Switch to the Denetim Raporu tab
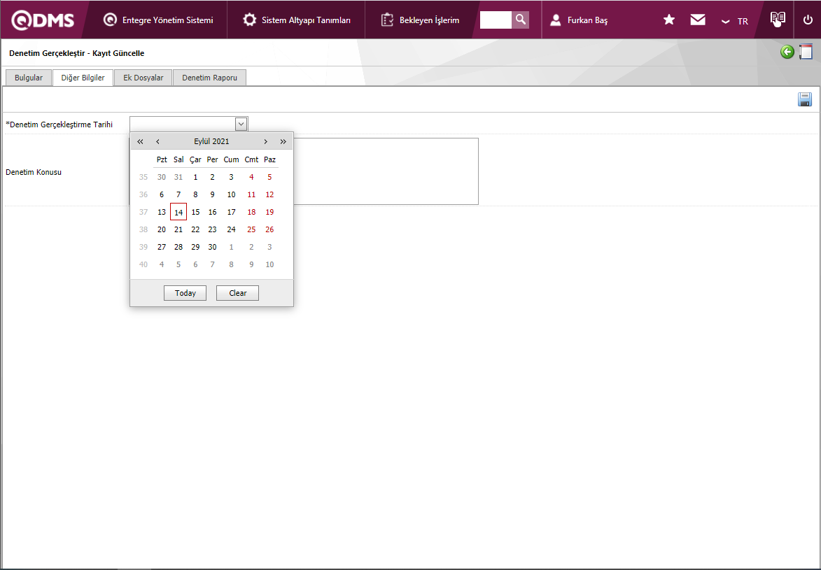The height and width of the screenshot is (570, 821). tap(209, 78)
